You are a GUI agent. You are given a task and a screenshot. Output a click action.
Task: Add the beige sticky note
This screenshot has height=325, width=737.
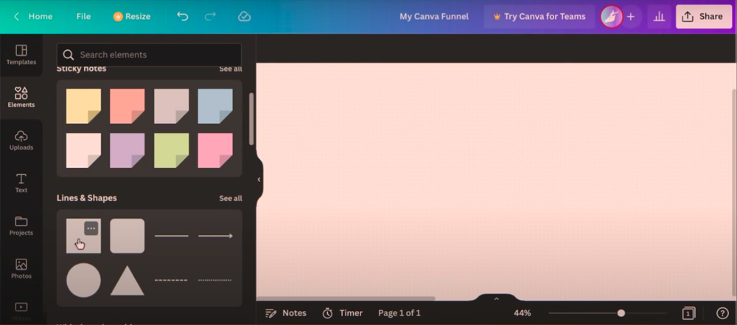pos(172,106)
